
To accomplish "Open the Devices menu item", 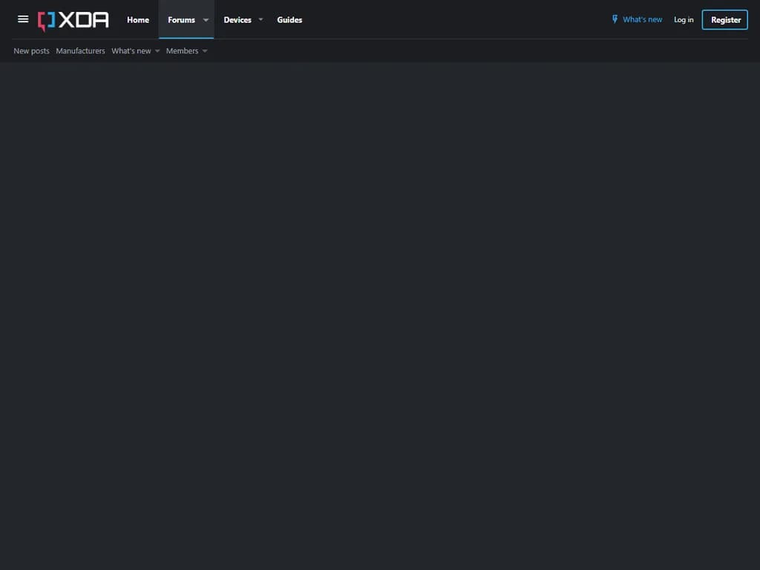I will (x=237, y=20).
